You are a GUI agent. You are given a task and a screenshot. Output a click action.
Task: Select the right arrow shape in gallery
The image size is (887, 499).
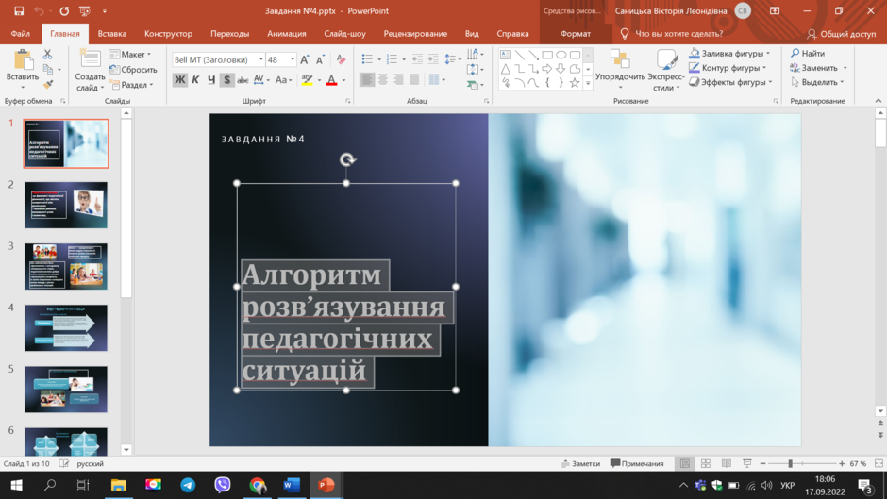click(547, 69)
